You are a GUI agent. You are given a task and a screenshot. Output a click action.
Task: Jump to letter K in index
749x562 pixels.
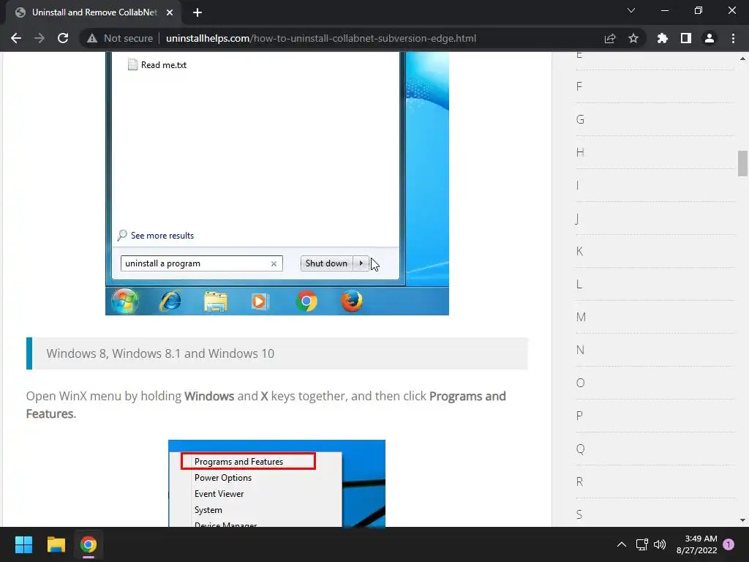[579, 252]
